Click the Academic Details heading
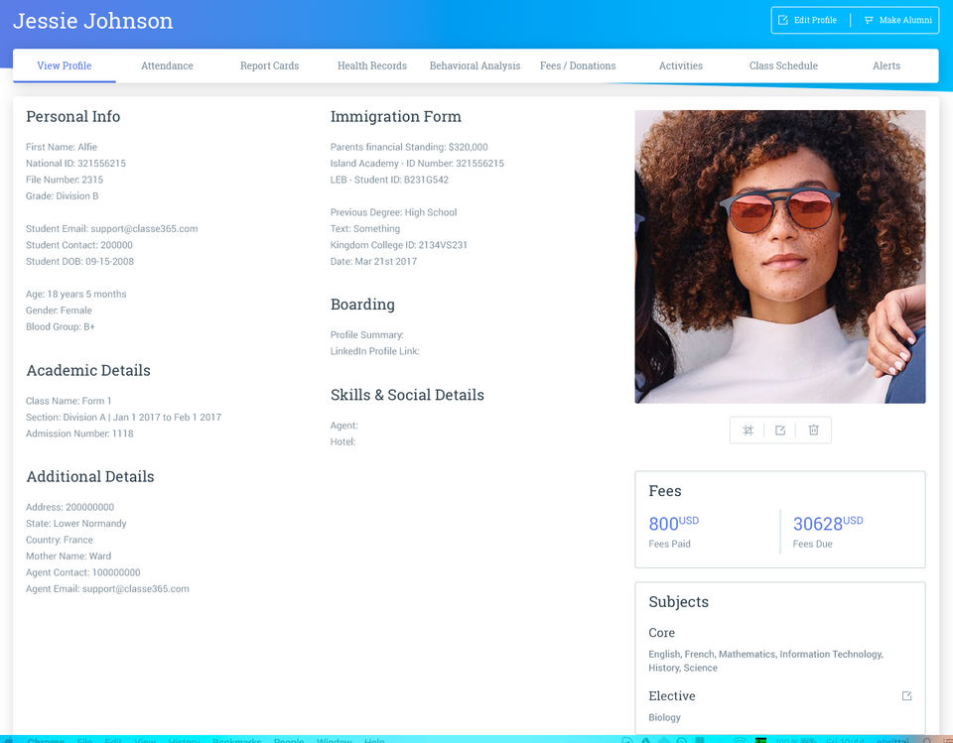The width and height of the screenshot is (953, 743). (x=88, y=371)
